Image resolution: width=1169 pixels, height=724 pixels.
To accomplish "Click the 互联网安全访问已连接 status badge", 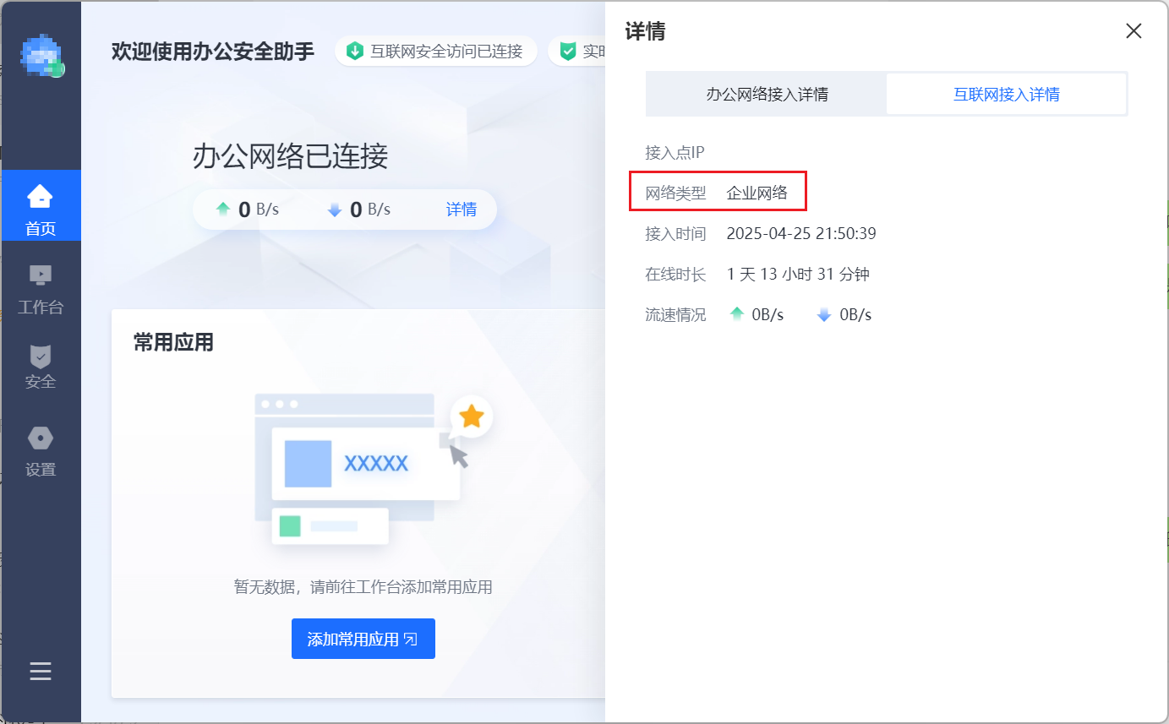I will click(436, 52).
